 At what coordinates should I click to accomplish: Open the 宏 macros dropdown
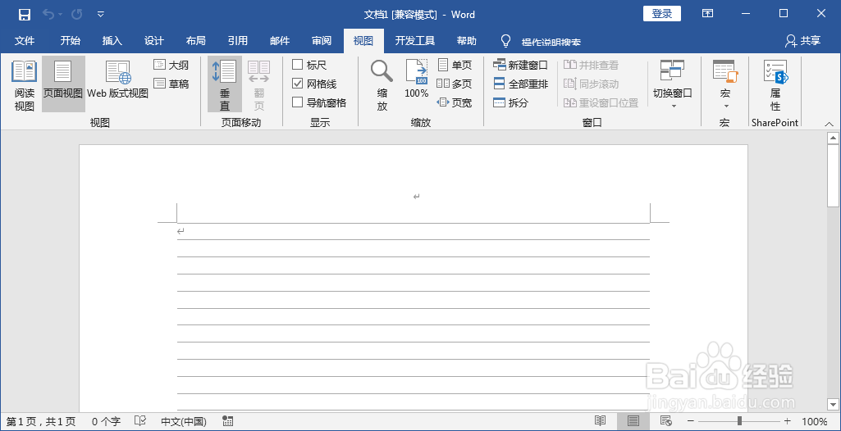point(725,84)
